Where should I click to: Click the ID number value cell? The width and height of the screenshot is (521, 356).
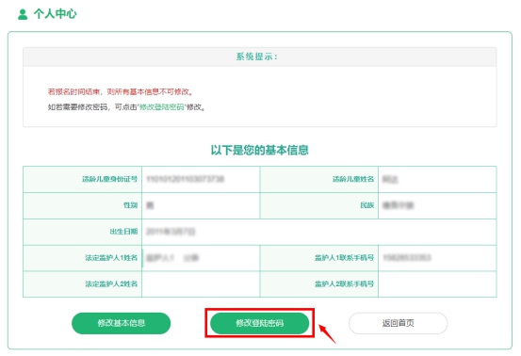(201, 179)
